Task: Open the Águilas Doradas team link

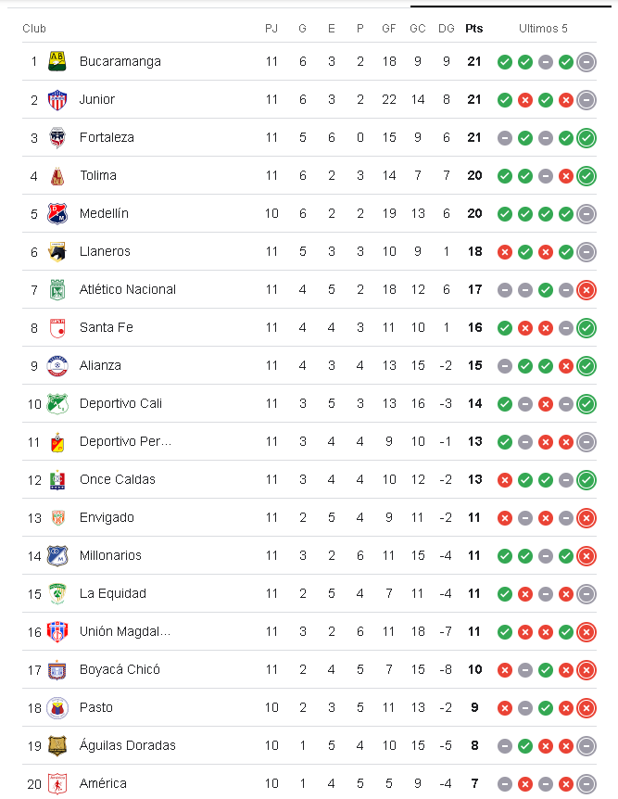Action: pos(127,745)
